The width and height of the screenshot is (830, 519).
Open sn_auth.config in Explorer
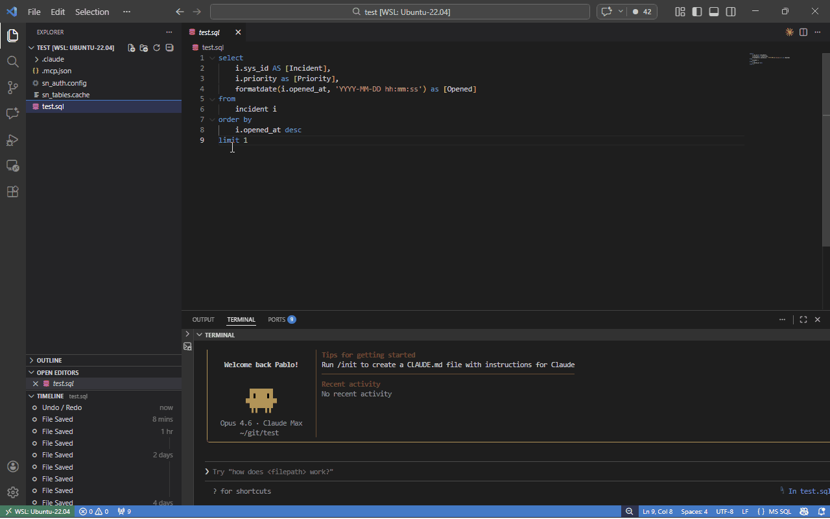coord(104,83)
